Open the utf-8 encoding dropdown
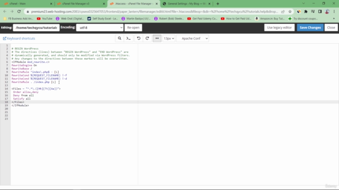Screen dimensions: 339x190 100,27
